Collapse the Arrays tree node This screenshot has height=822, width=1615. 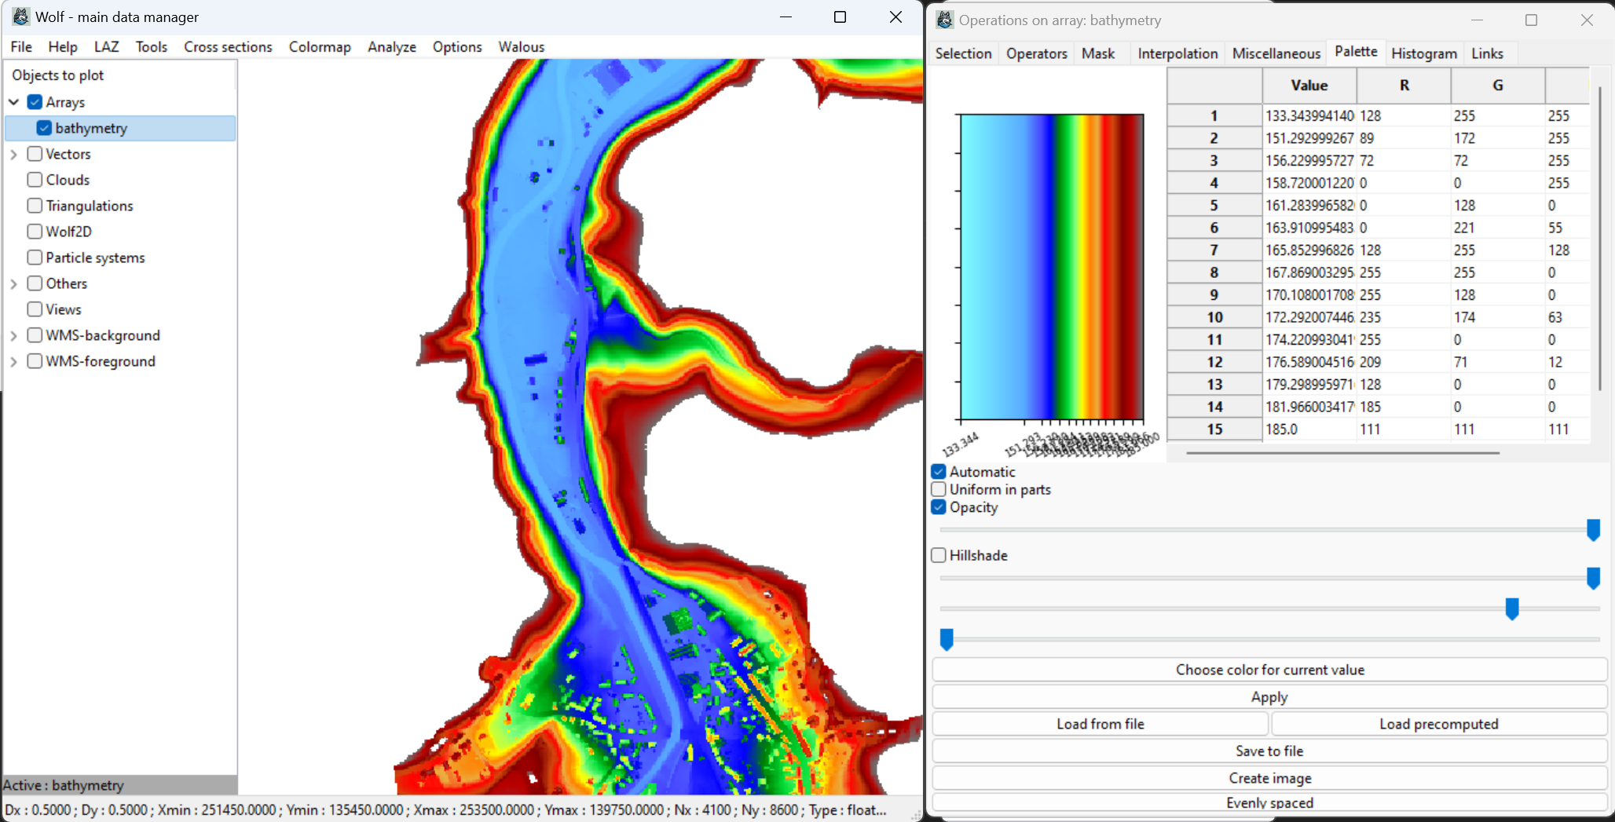(14, 102)
